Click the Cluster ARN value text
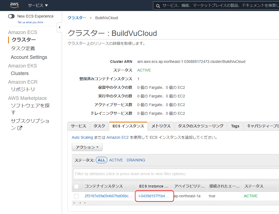This screenshot has height=214, width=279. coord(191,62)
